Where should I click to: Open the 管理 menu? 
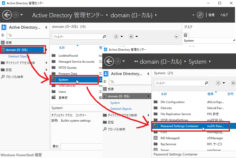211,15
